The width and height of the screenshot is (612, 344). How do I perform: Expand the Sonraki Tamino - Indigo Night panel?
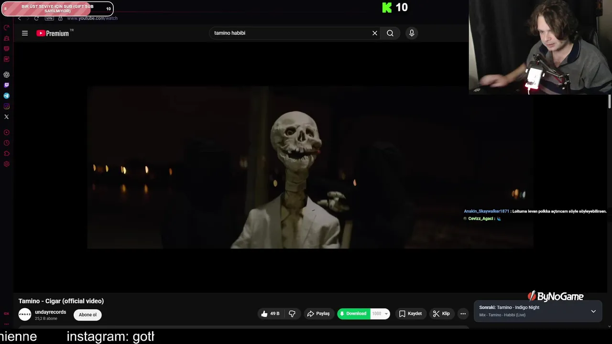pyautogui.click(x=593, y=312)
